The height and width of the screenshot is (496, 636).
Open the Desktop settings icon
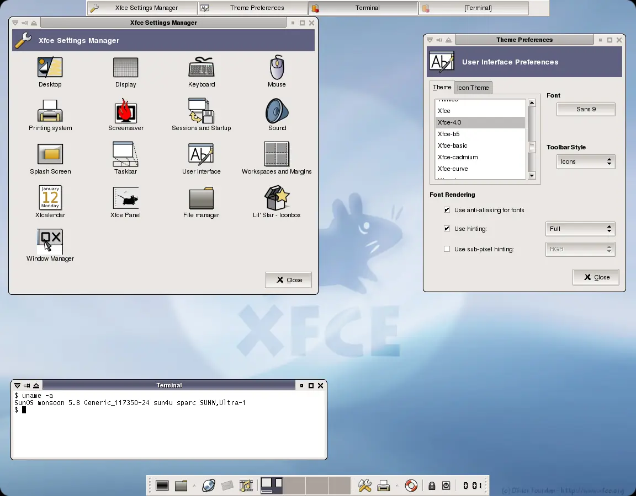(50, 67)
